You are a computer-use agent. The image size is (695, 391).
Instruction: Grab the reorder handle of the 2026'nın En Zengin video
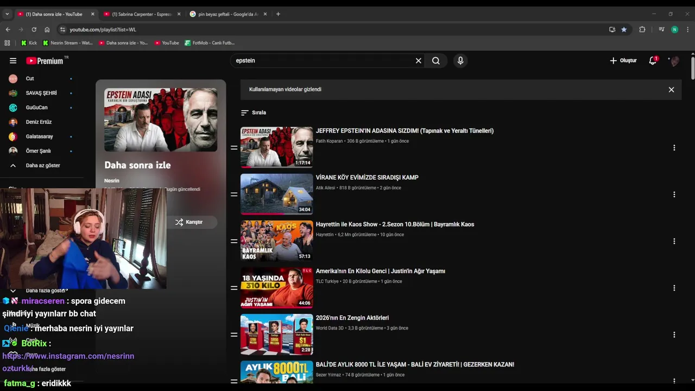pyautogui.click(x=234, y=335)
